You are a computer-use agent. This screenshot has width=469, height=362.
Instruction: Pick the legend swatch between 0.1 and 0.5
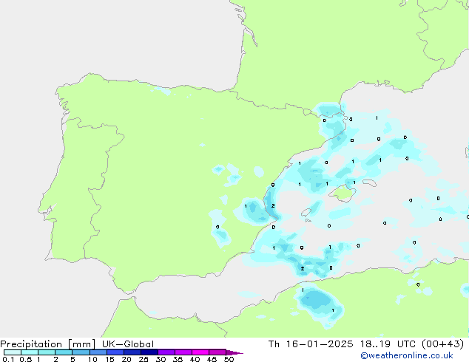[13, 352]
